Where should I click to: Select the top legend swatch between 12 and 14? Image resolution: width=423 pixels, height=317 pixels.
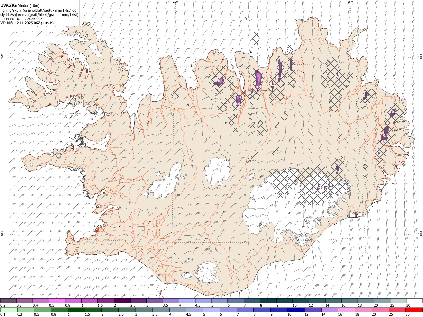pos(317,301)
